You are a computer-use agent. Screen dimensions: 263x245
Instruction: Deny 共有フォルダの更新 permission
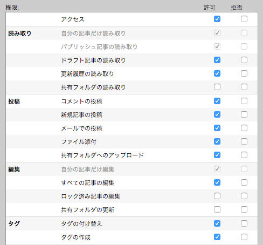point(244,209)
